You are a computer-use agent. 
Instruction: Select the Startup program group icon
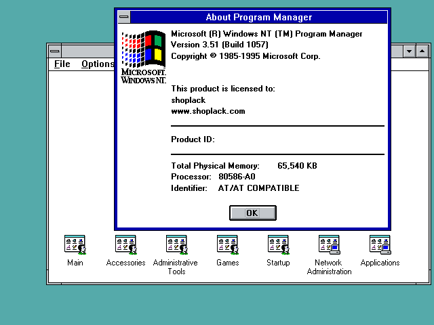click(x=279, y=245)
